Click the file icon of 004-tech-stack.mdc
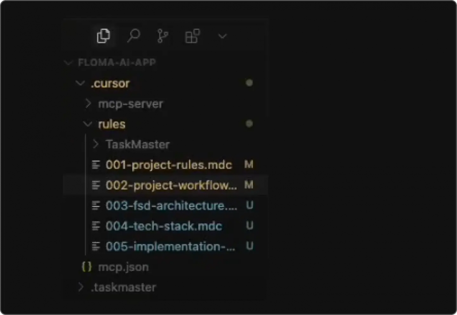 96,226
